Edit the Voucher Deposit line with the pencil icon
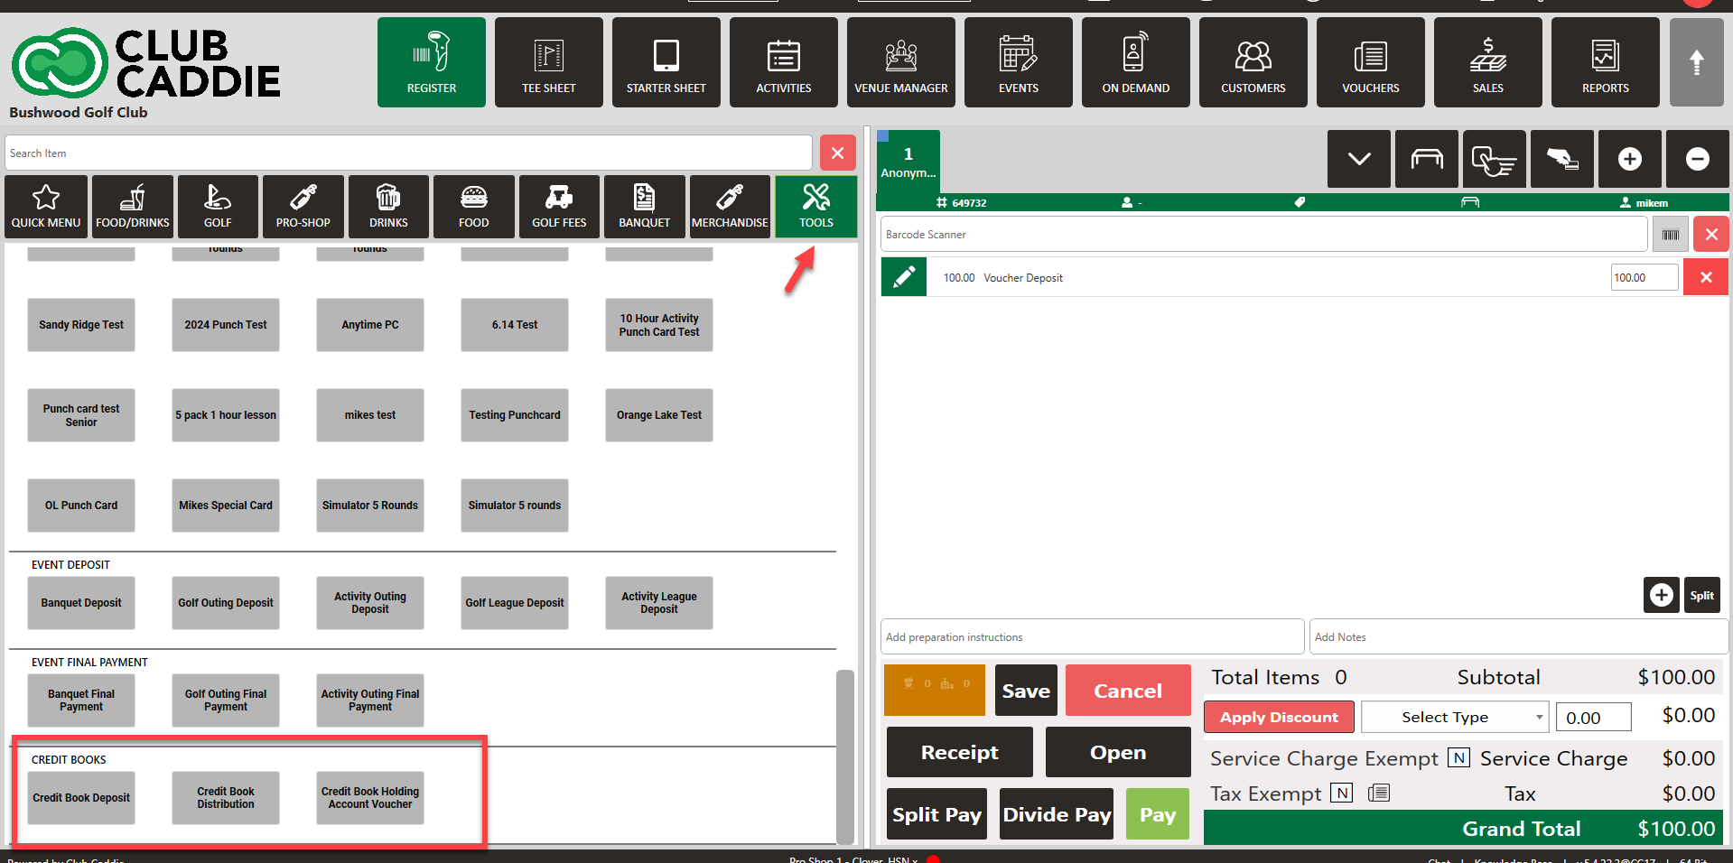Image resolution: width=1733 pixels, height=863 pixels. 903,277
